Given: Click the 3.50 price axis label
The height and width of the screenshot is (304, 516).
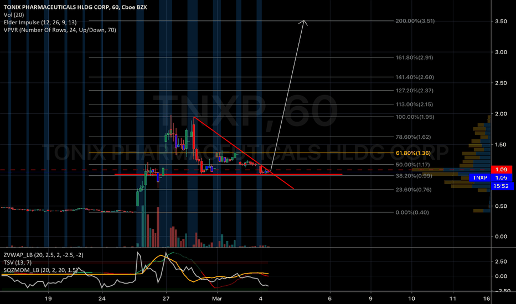Looking at the screenshot, I should click(501, 21).
